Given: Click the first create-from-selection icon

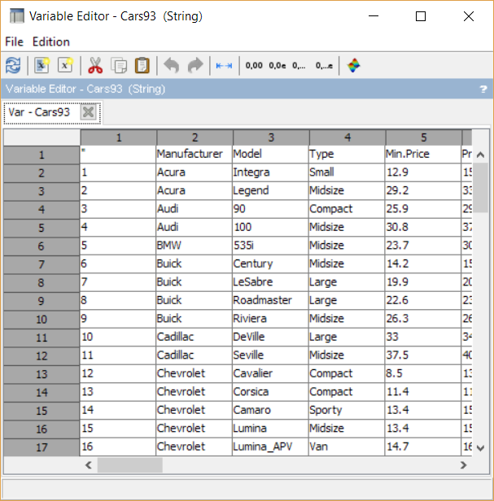Looking at the screenshot, I should pyautogui.click(x=42, y=66).
